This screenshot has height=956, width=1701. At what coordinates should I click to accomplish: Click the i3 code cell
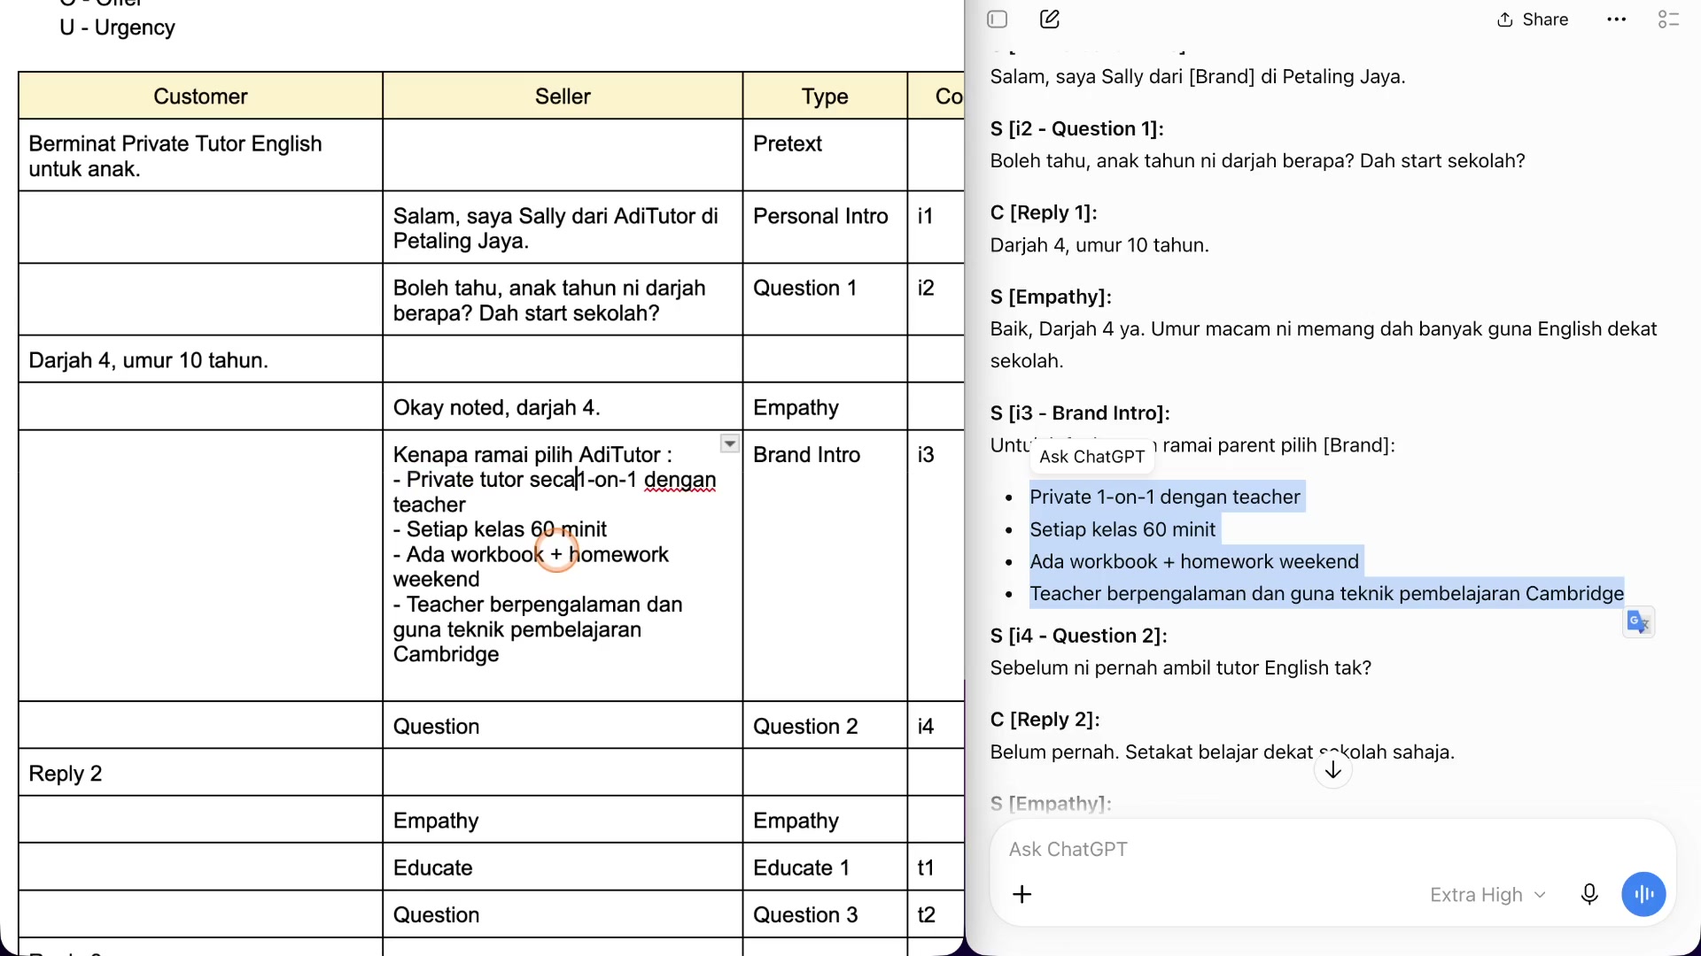click(x=936, y=566)
